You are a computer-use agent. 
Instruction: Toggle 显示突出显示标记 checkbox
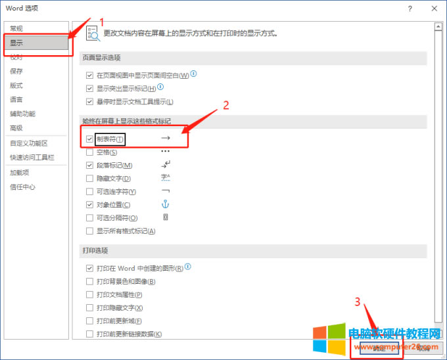[x=89, y=89]
